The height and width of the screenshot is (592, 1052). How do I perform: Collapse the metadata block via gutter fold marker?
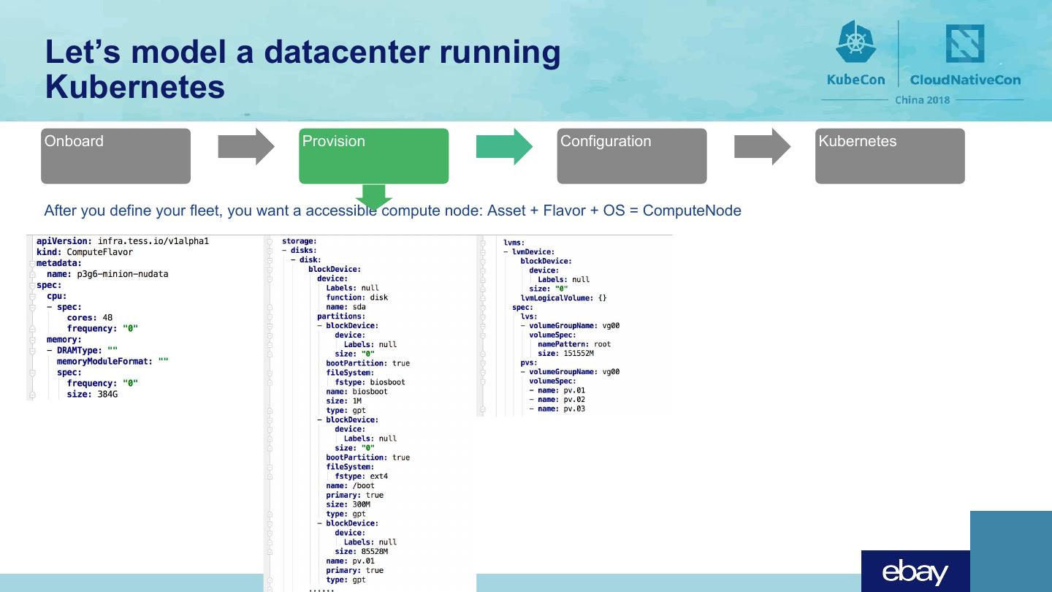(x=31, y=263)
